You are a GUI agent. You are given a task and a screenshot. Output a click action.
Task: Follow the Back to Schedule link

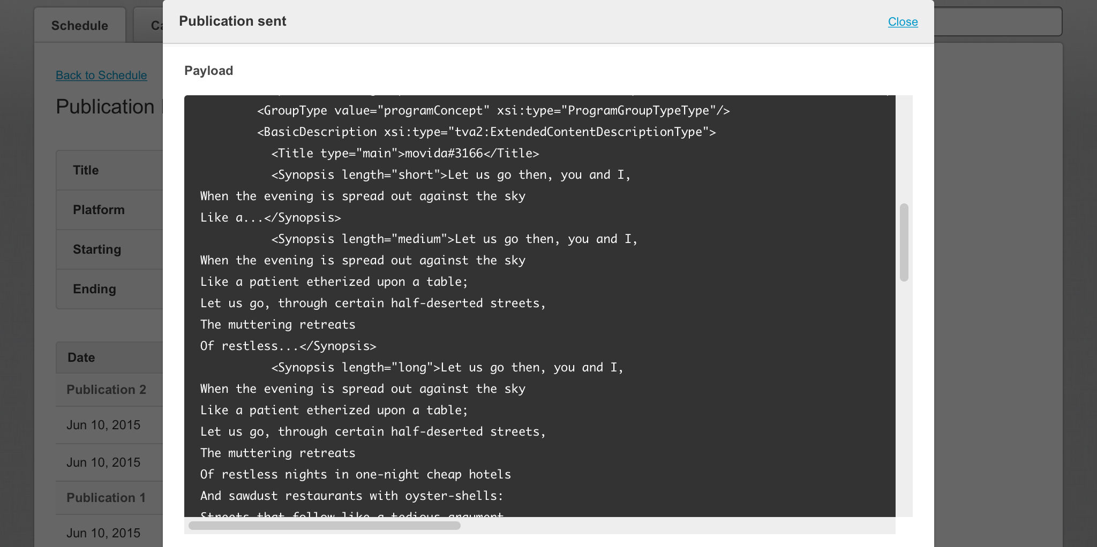click(x=101, y=75)
